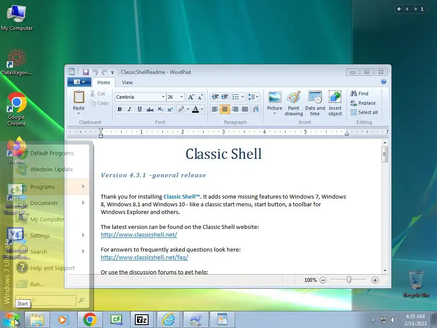
Task: Open the classicshell.net homepage link
Action: pyautogui.click(x=139, y=234)
